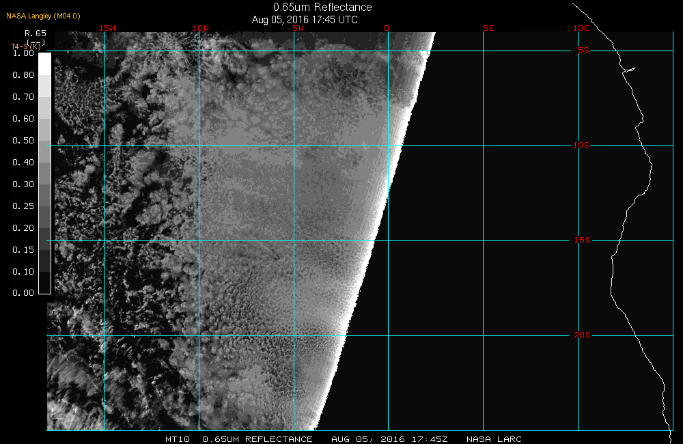Click the '15W' longitude label
This screenshot has height=444, width=683.
click(x=107, y=28)
